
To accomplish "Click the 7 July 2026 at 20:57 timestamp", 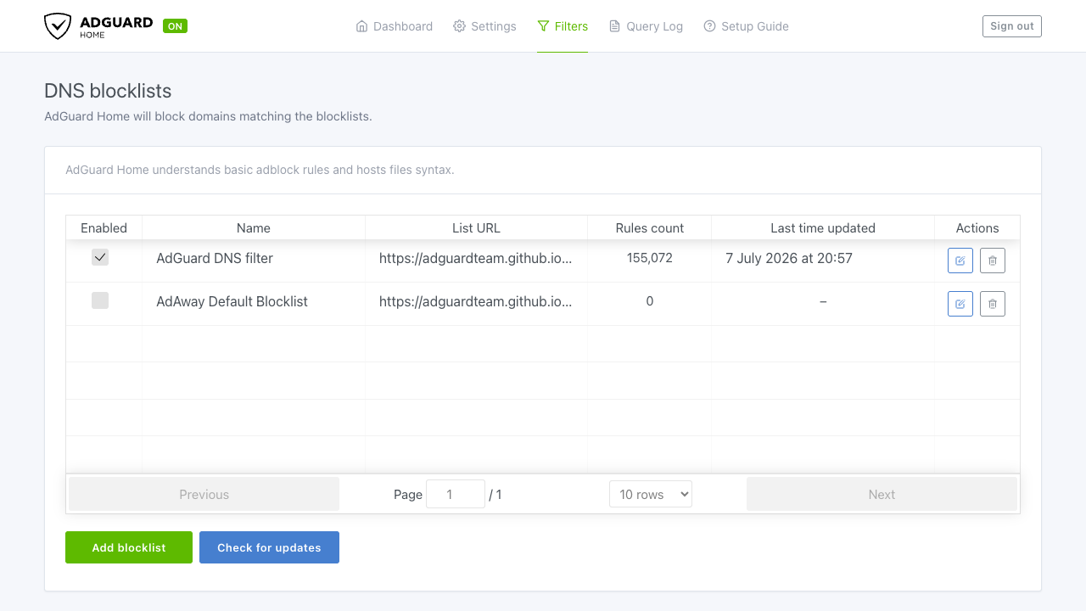I will coord(789,258).
